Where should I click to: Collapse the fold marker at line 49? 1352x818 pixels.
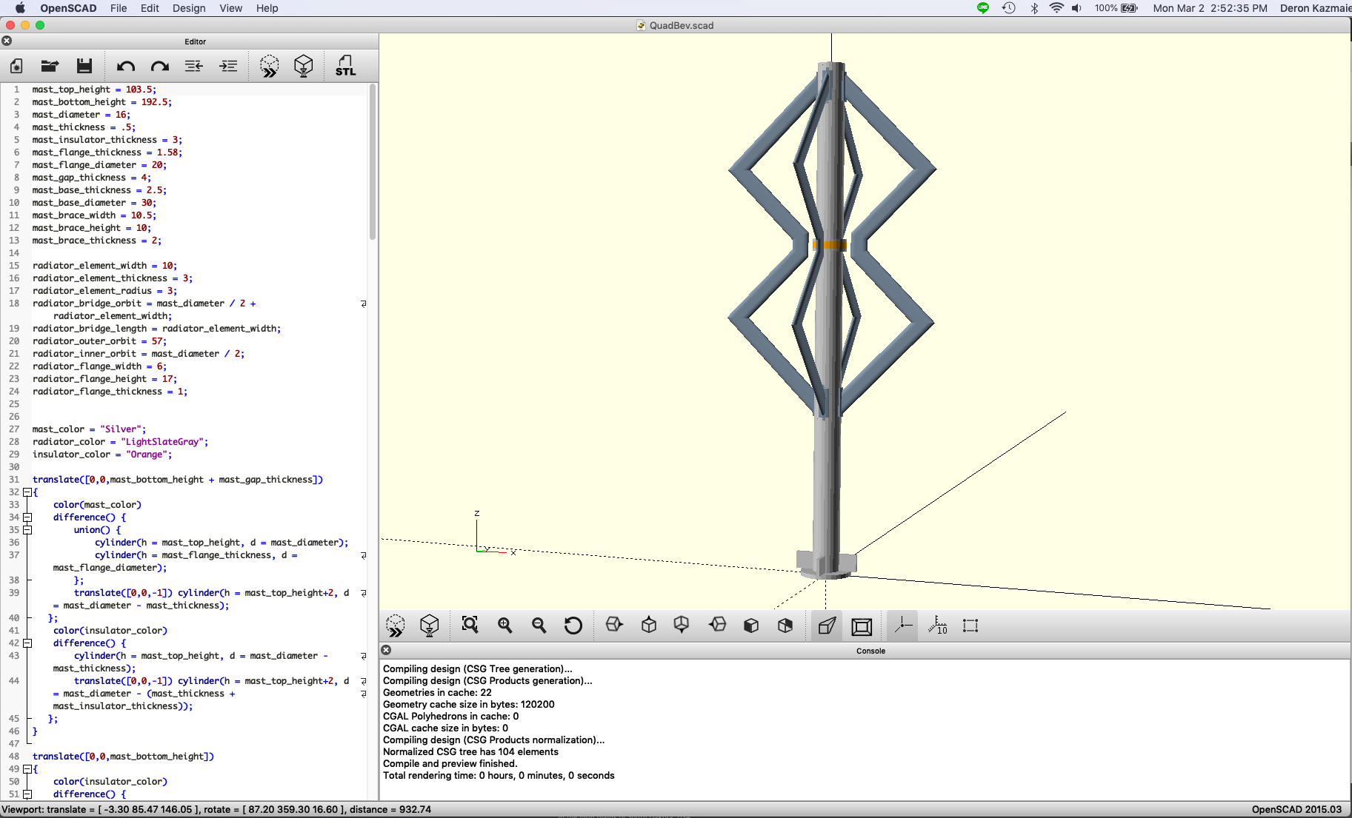(27, 769)
